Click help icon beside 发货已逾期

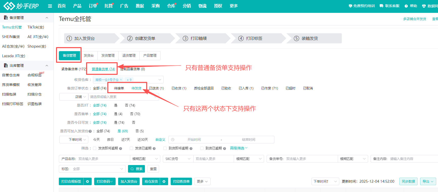click(154, 148)
